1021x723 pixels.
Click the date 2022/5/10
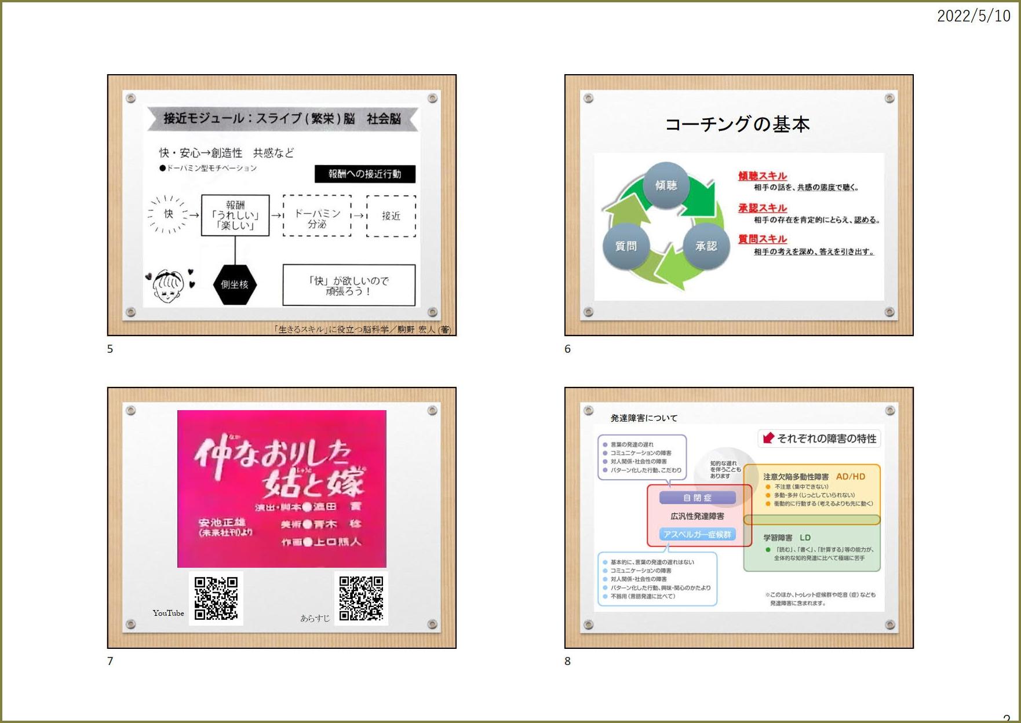coord(973,16)
